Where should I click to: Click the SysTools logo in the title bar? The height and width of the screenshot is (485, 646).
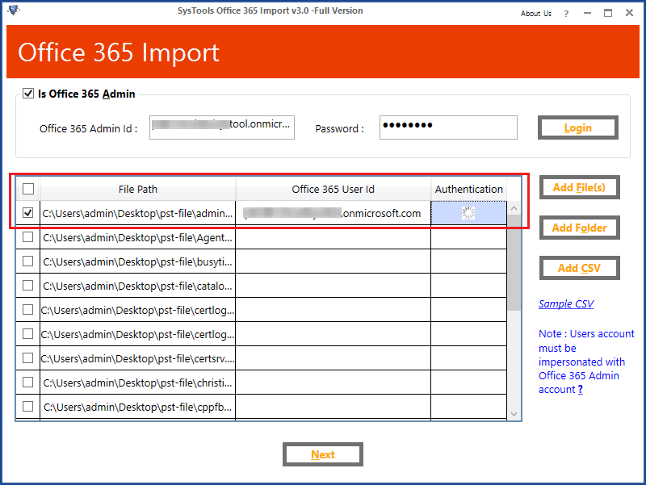click(x=13, y=11)
